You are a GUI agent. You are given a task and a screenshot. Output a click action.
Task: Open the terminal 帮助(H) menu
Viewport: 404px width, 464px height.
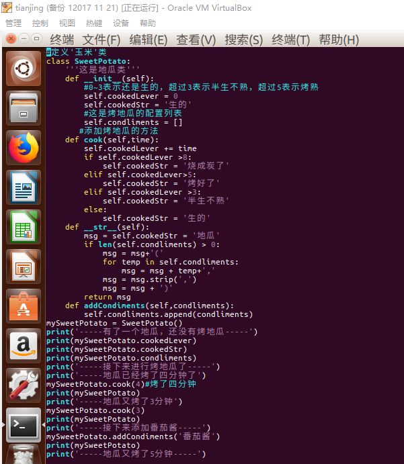click(339, 40)
